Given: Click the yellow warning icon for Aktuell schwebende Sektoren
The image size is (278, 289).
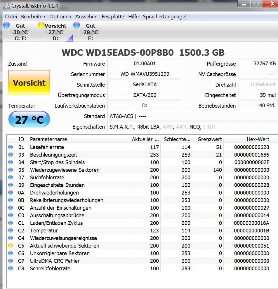Looking at the screenshot, I should click(x=11, y=246).
